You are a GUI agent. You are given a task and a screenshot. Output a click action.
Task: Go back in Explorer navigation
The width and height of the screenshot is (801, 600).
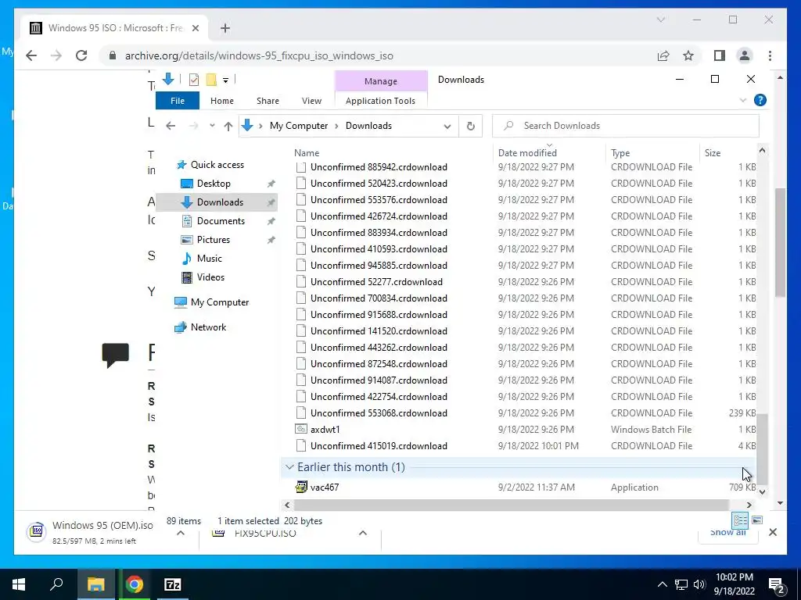171,126
